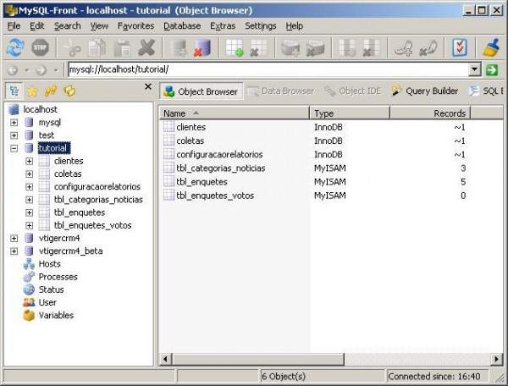The height and width of the screenshot is (386, 508).
Task: Click the Refresh toolbar icon
Action: pos(15,47)
